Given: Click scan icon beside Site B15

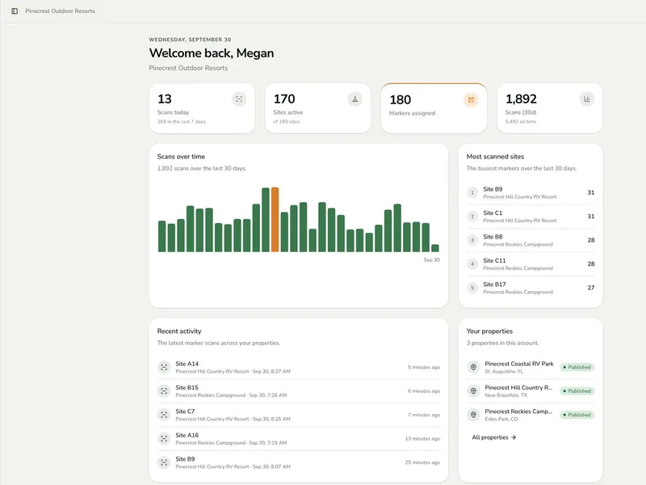Looking at the screenshot, I should coord(164,391).
